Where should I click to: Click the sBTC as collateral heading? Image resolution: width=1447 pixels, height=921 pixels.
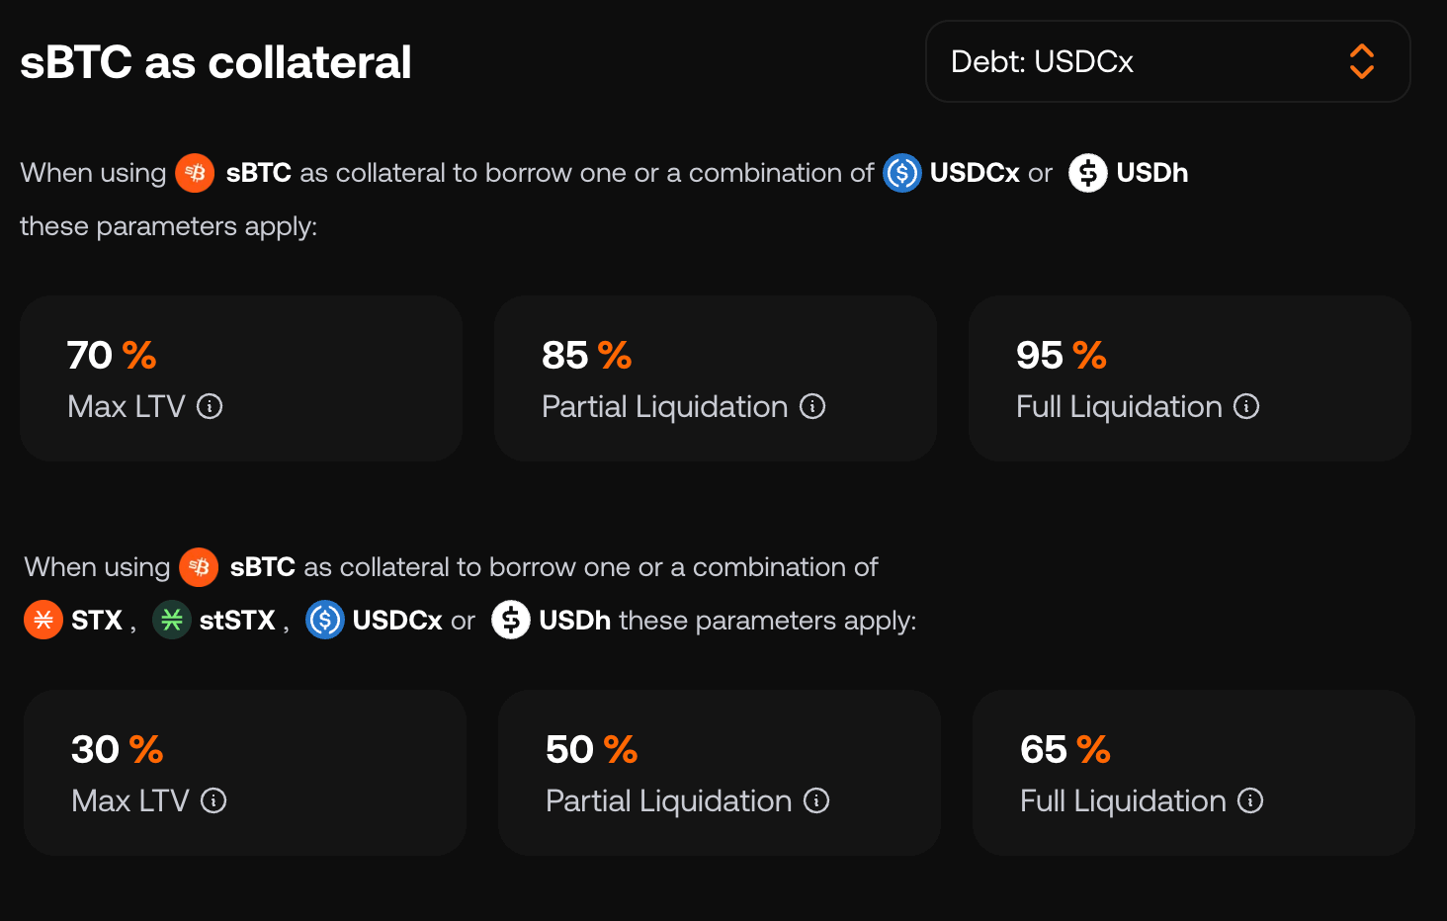215,62
